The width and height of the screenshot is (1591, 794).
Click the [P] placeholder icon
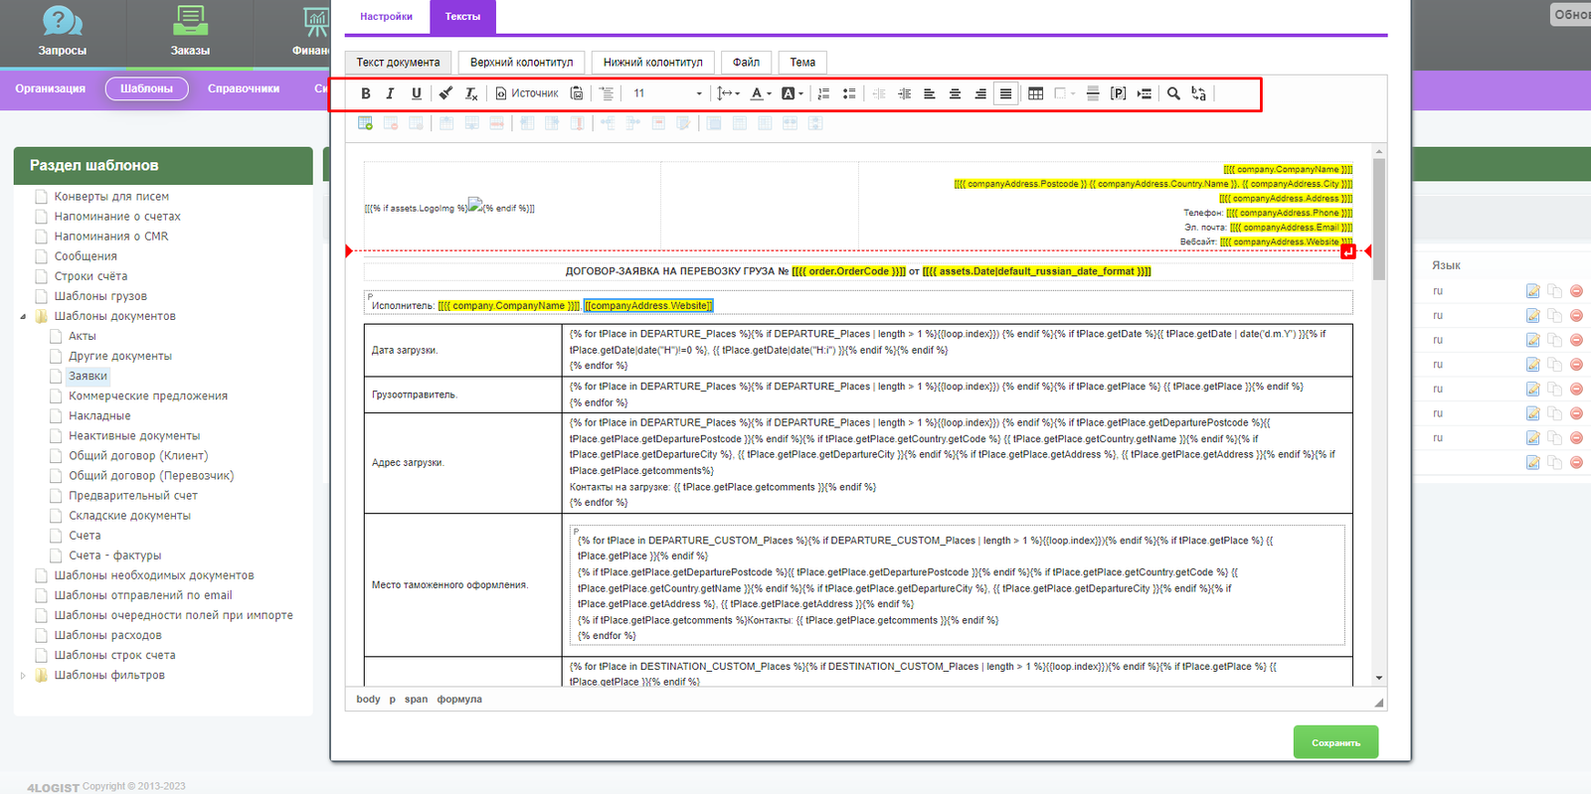(x=1118, y=93)
